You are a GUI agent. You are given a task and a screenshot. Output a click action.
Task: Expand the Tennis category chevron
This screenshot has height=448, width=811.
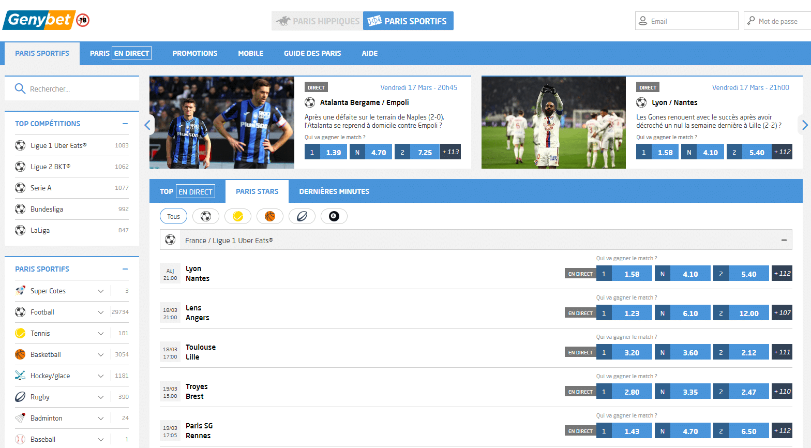pyautogui.click(x=101, y=333)
